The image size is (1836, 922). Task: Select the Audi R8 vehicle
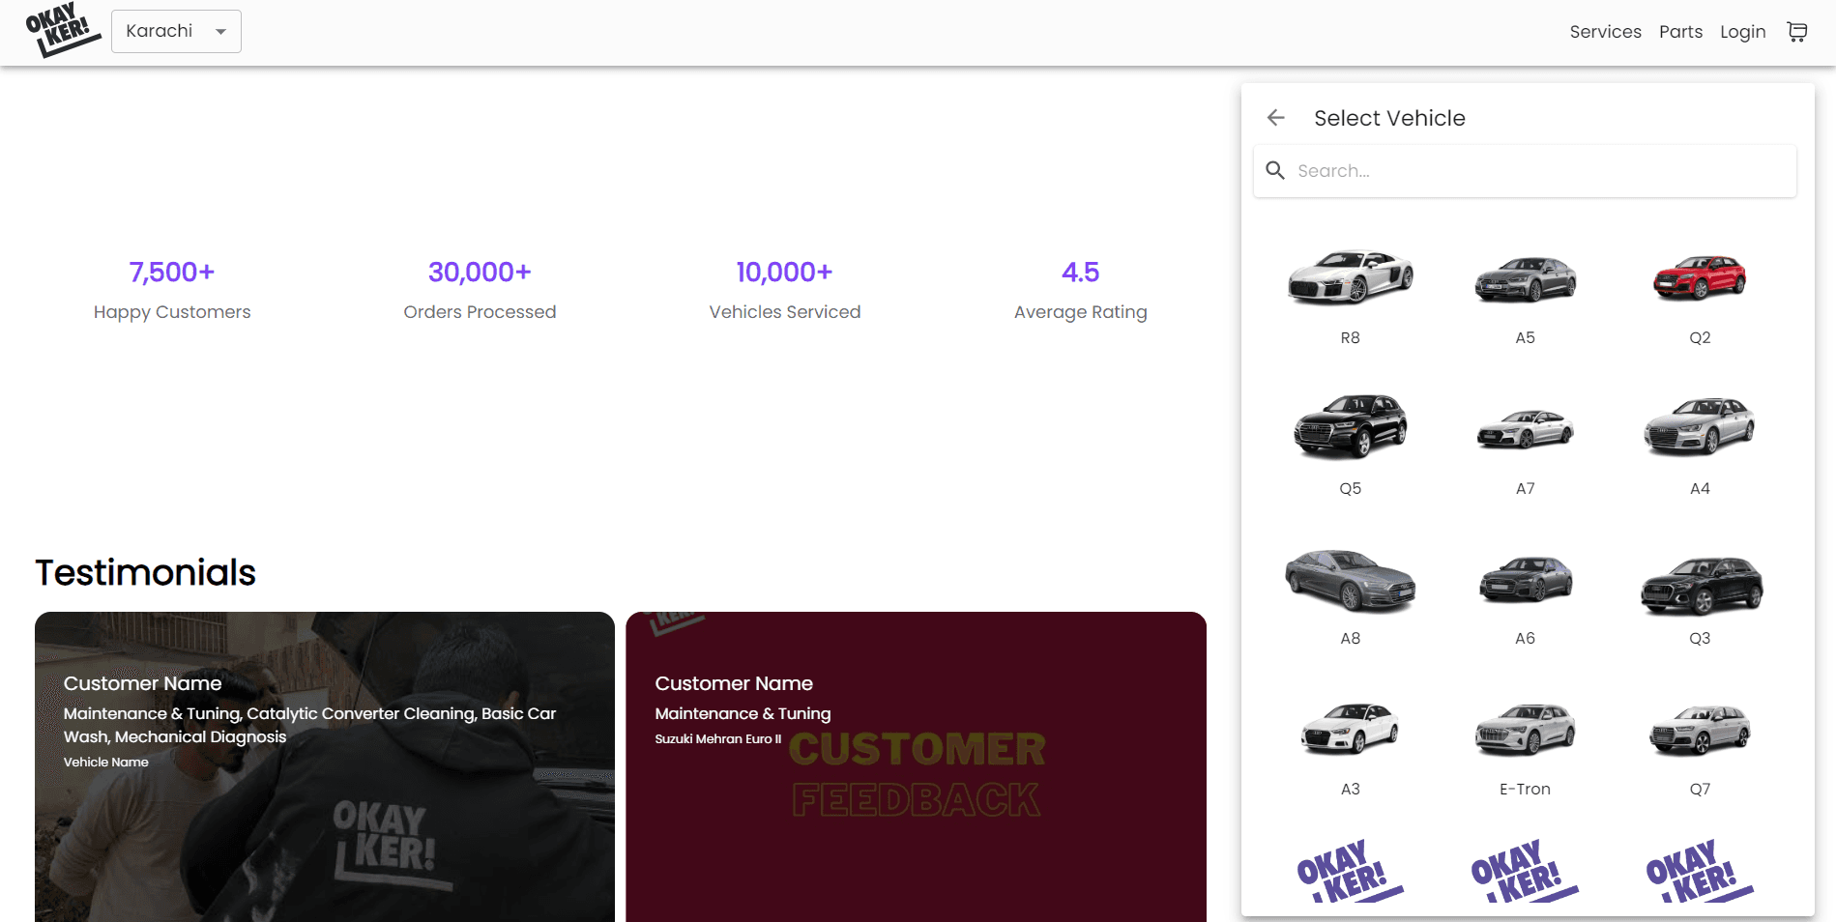pyautogui.click(x=1350, y=295)
